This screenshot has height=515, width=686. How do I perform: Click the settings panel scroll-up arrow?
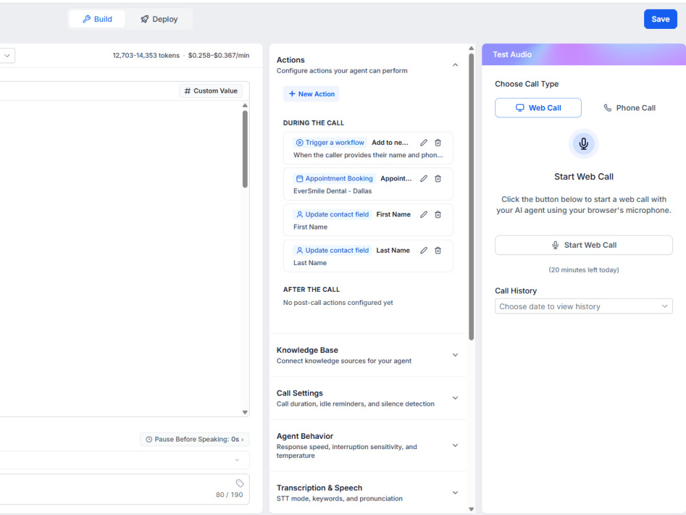tap(471, 48)
